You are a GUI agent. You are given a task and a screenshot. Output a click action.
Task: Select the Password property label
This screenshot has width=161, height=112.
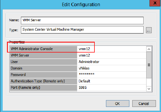click(x=43, y=75)
